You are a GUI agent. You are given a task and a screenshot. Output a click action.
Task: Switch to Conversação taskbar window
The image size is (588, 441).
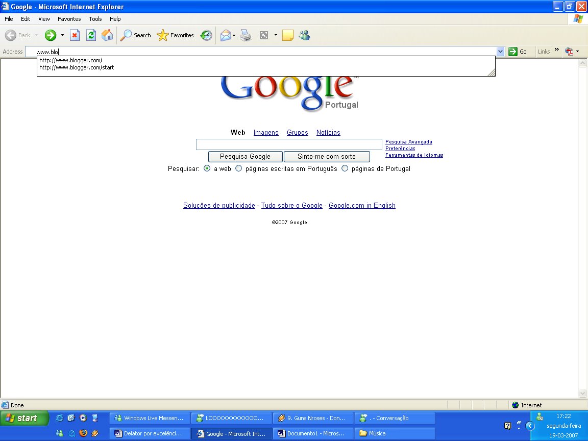click(395, 418)
